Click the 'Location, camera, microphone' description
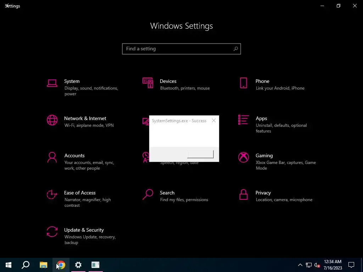Viewport: 363px width, 272px height. tap(284, 200)
